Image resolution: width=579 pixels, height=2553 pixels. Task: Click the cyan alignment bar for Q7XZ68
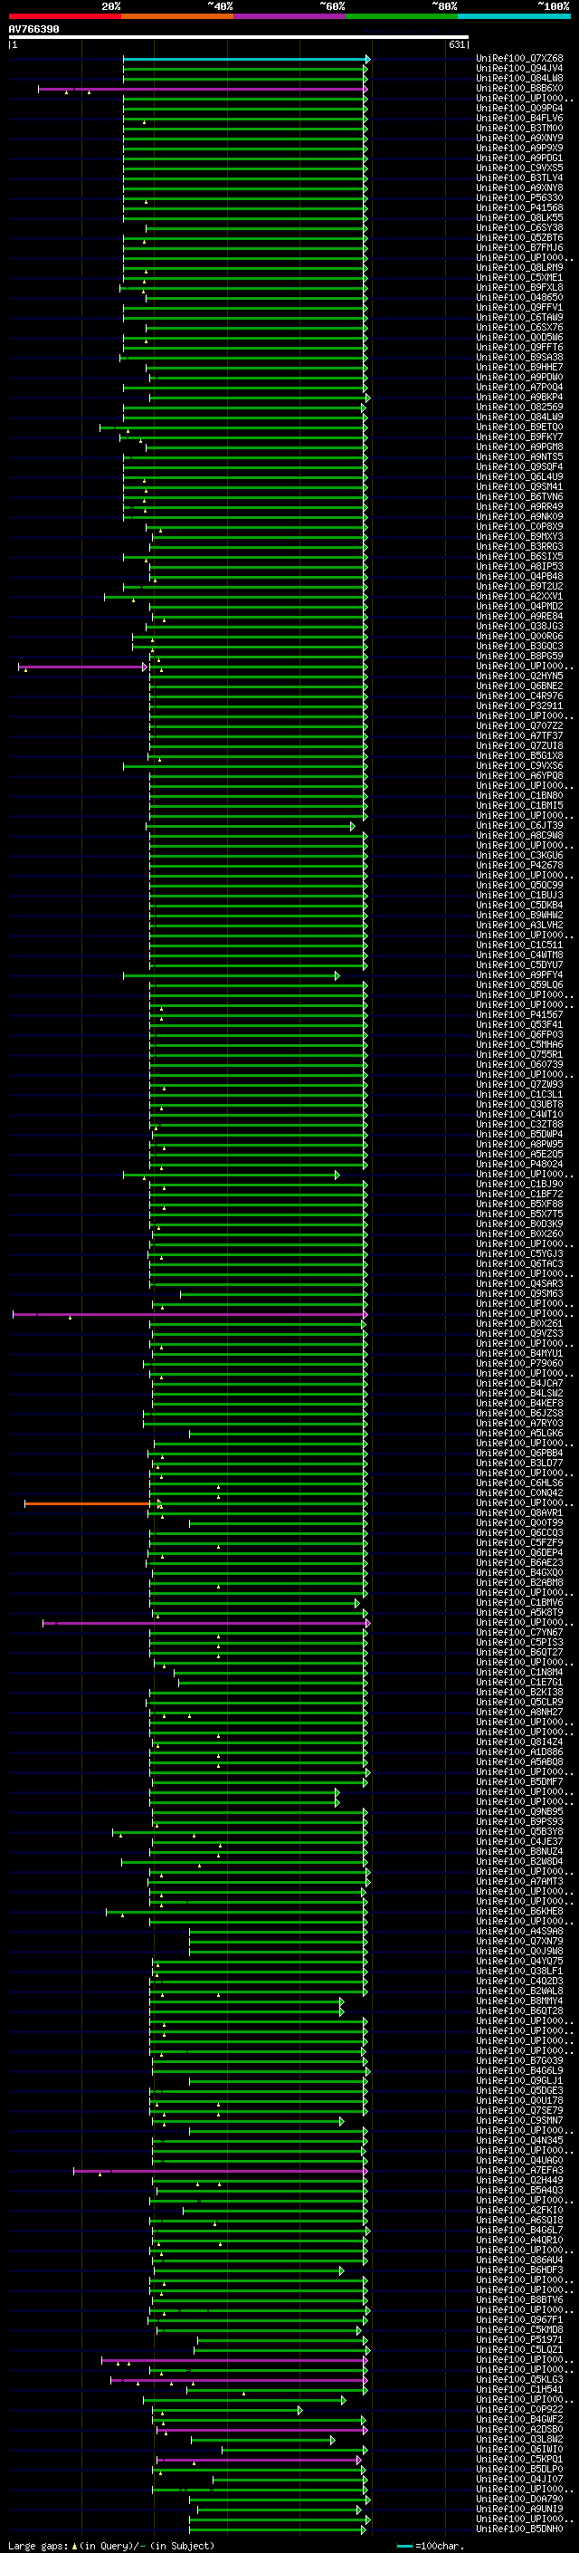point(245,60)
